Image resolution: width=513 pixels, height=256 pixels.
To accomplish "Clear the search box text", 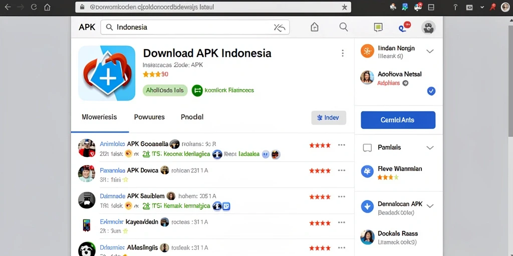I will 280,28.
